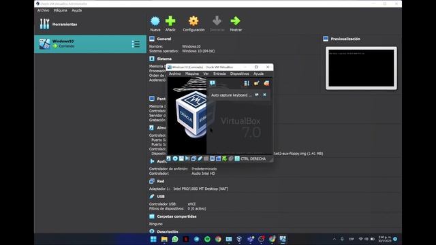Click the display status bar icon
The height and width of the screenshot is (245, 436).
click(212, 159)
